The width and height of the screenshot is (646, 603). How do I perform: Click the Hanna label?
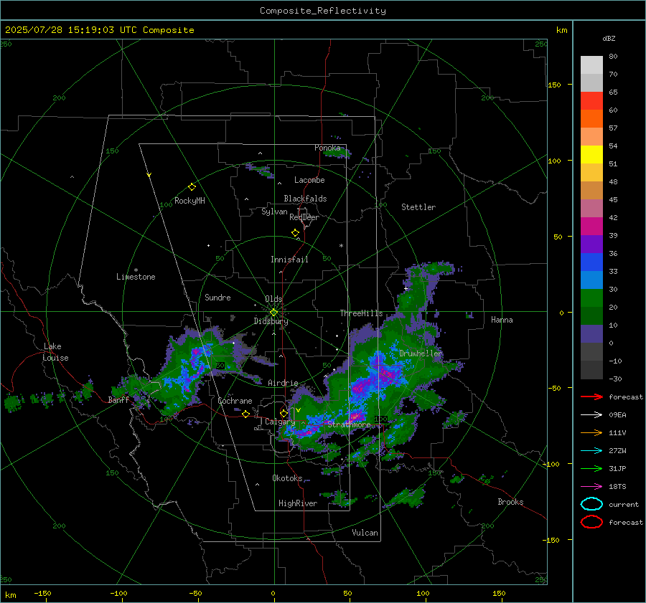(x=502, y=320)
